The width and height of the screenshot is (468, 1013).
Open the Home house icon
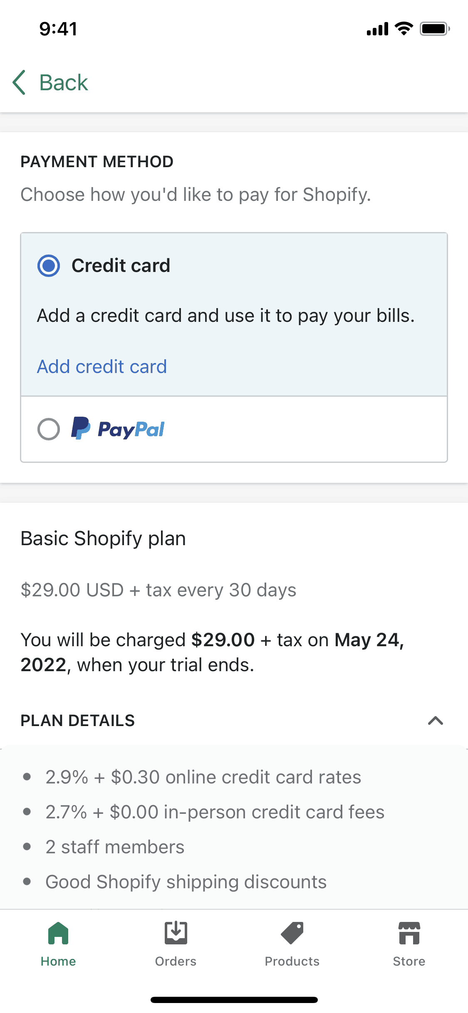pos(58,933)
